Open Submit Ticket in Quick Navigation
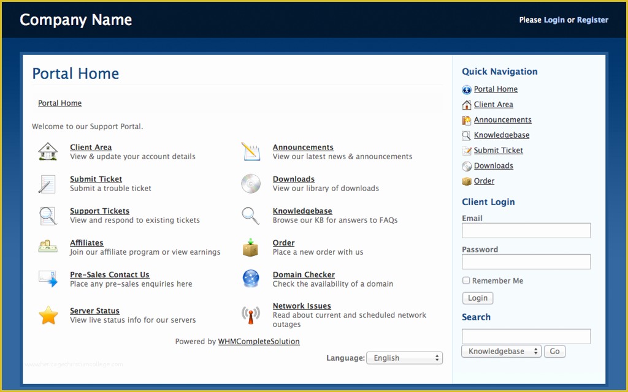The image size is (628, 392). tap(498, 151)
